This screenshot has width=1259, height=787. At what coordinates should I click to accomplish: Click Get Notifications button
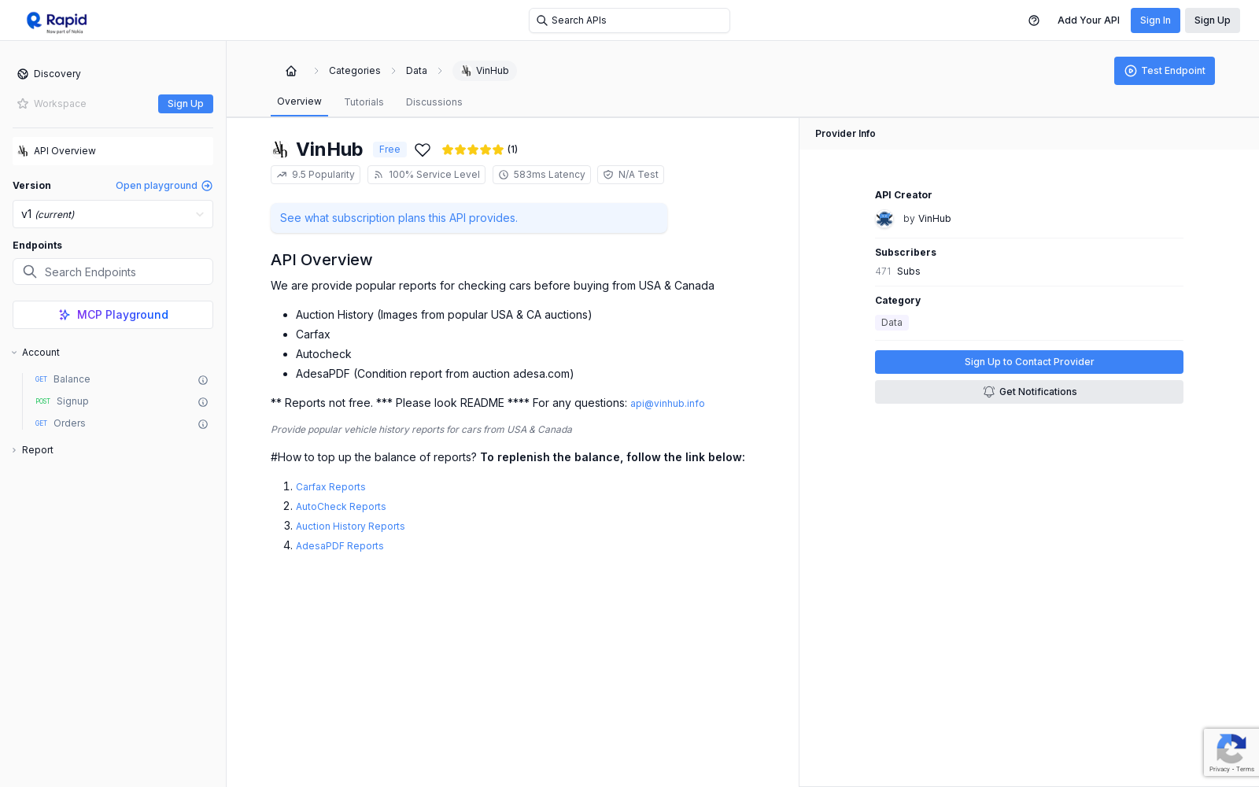click(x=1029, y=392)
